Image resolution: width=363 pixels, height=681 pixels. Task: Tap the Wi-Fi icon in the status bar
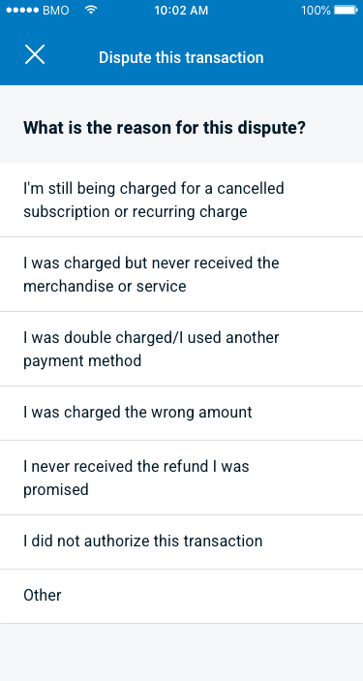tap(90, 10)
